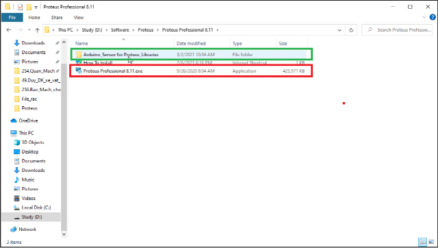Switch to large icons view button
Screen dimensions: 438x248
[x=431, y=242]
